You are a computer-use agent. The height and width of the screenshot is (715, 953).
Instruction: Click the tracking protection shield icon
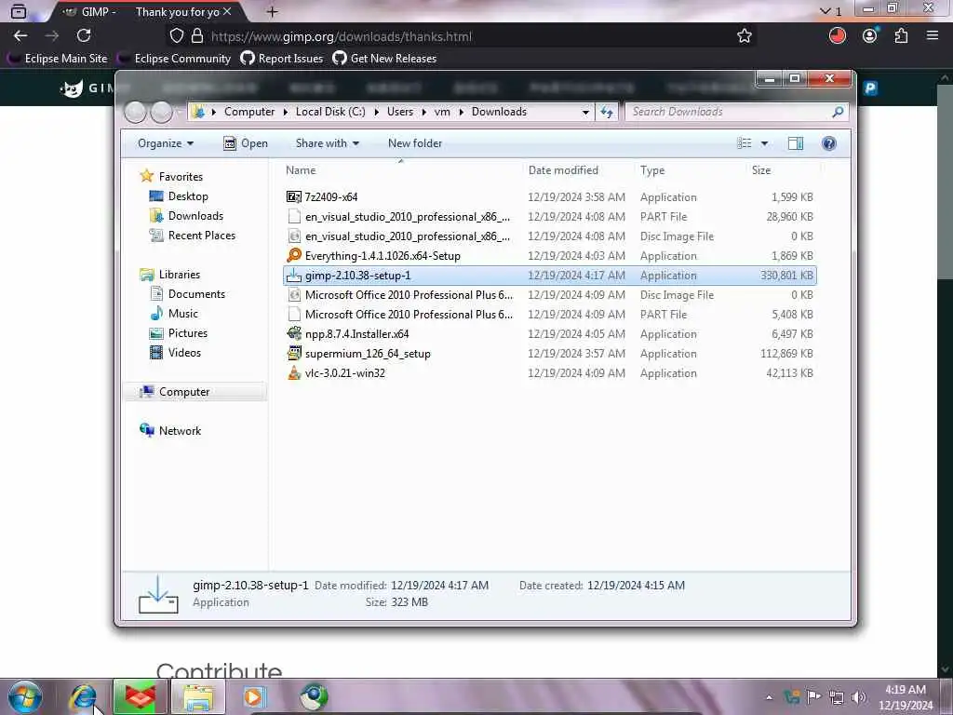[x=176, y=36]
